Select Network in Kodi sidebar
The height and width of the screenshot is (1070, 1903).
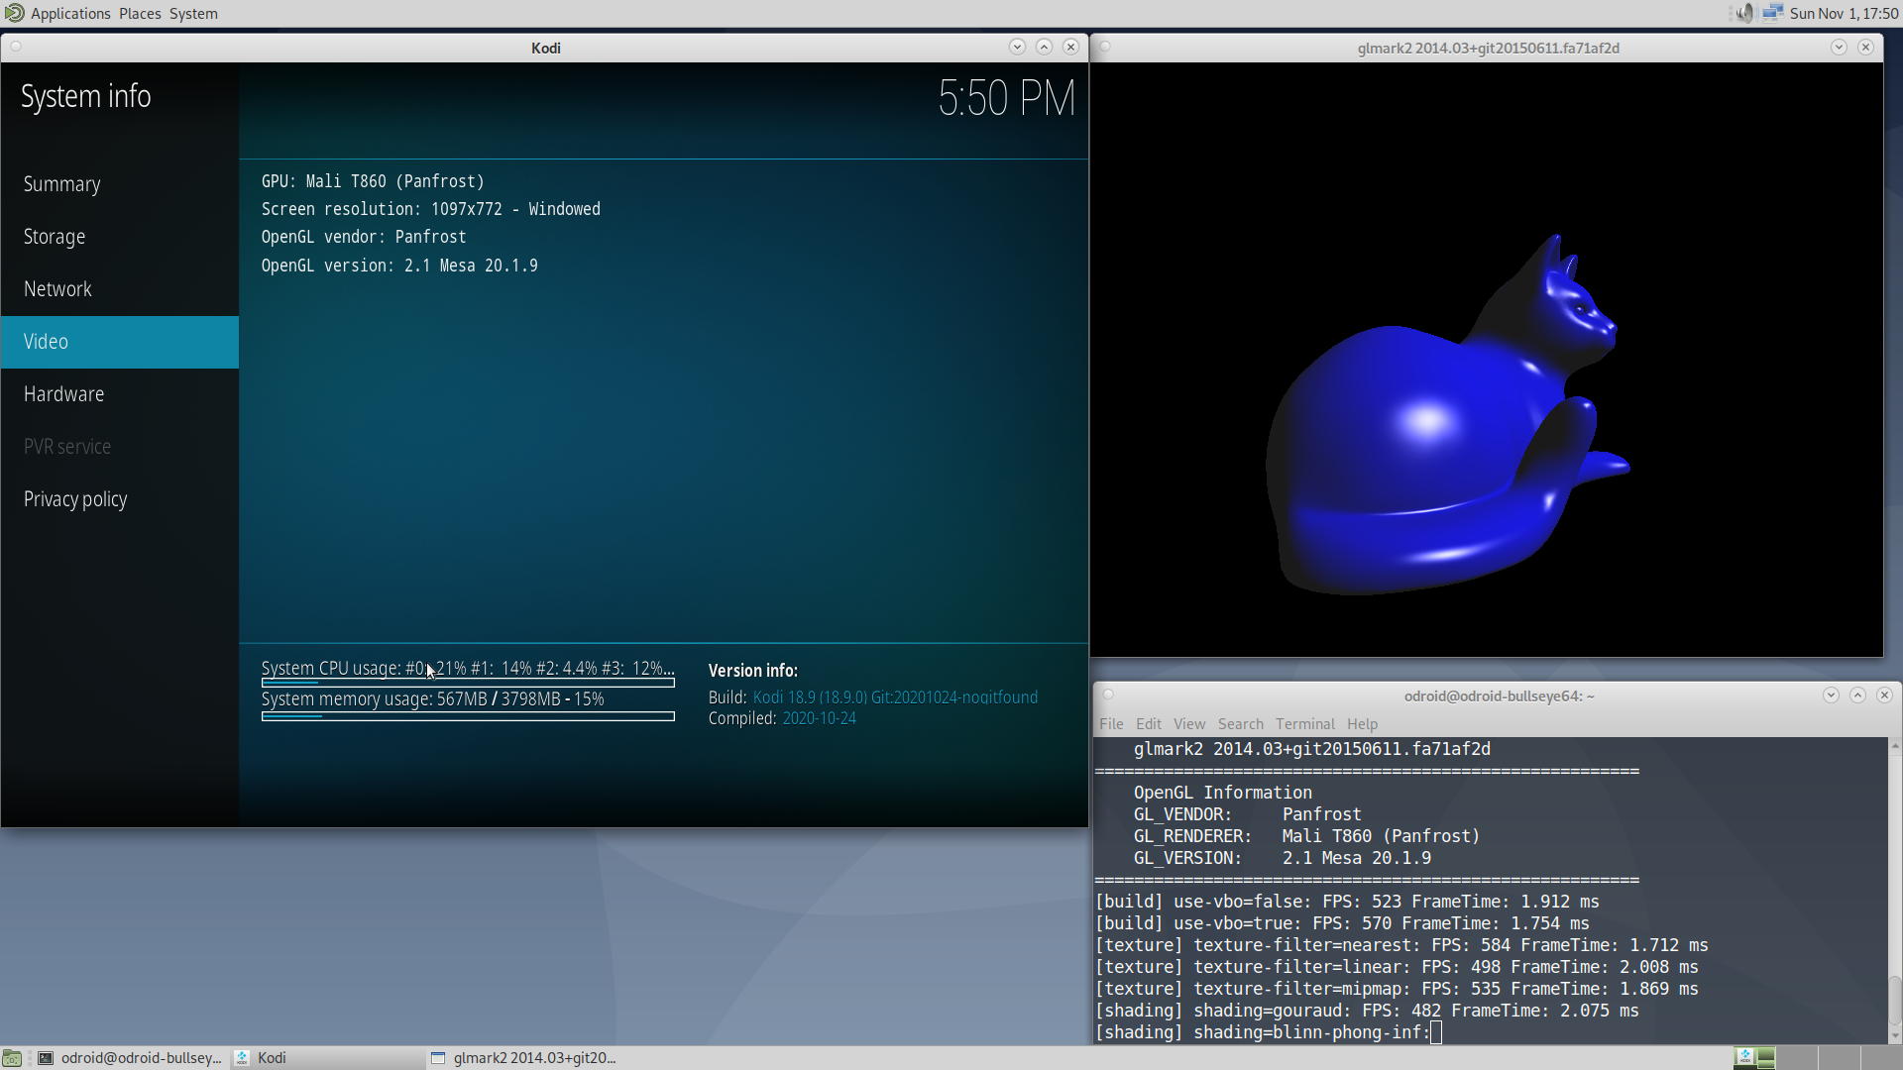coord(120,289)
